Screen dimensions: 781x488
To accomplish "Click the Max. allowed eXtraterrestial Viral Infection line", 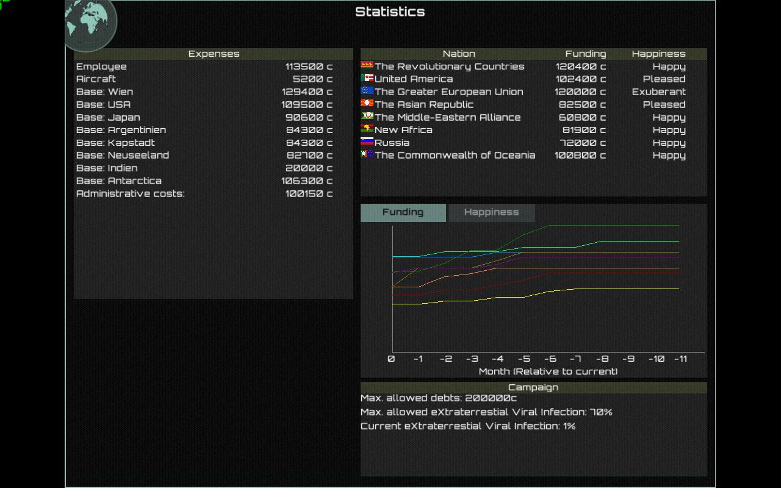I will (x=486, y=412).
